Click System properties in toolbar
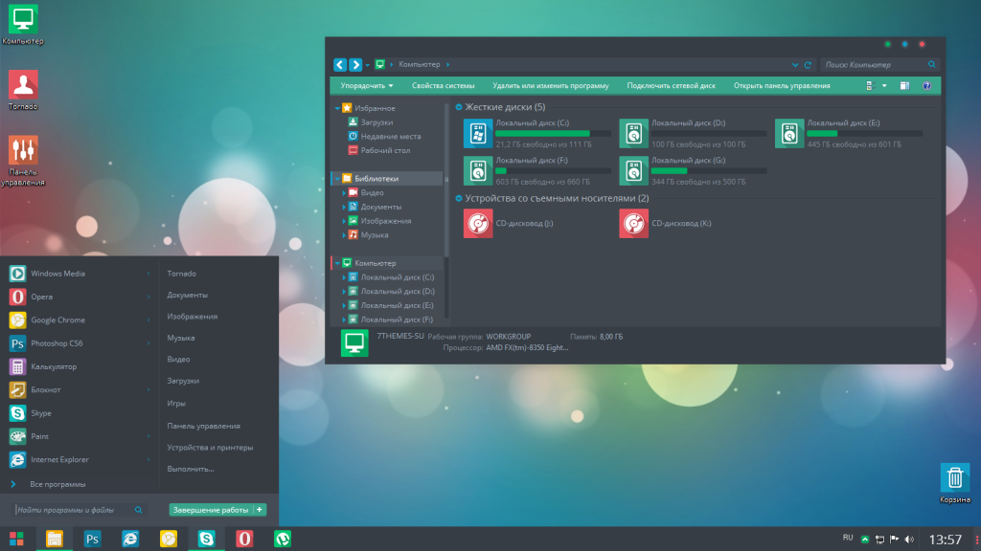 click(x=443, y=85)
